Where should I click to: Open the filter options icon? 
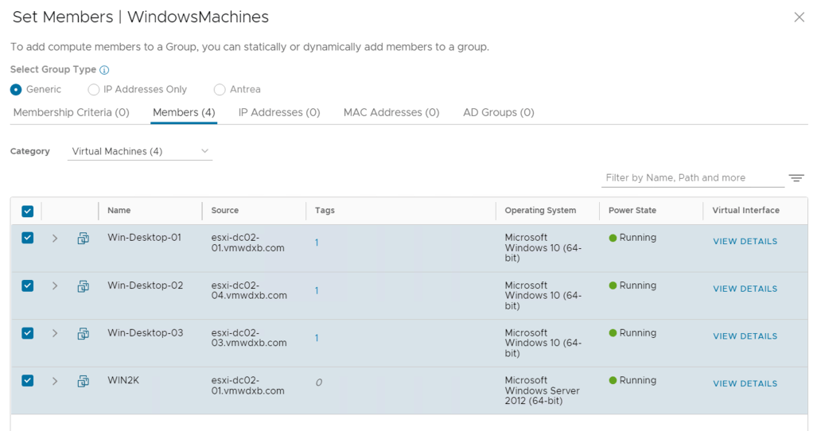click(x=796, y=178)
